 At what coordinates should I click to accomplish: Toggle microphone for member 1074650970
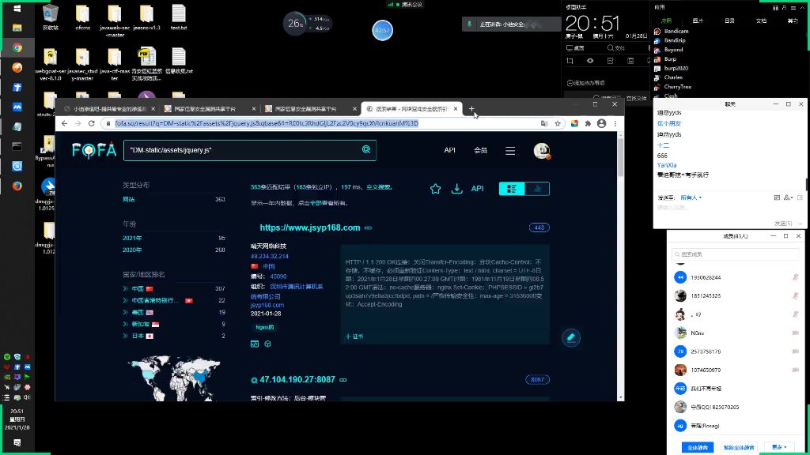tap(796, 370)
